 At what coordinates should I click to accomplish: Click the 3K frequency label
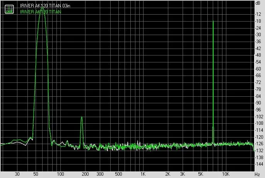pyautogui.click(x=182, y=174)
